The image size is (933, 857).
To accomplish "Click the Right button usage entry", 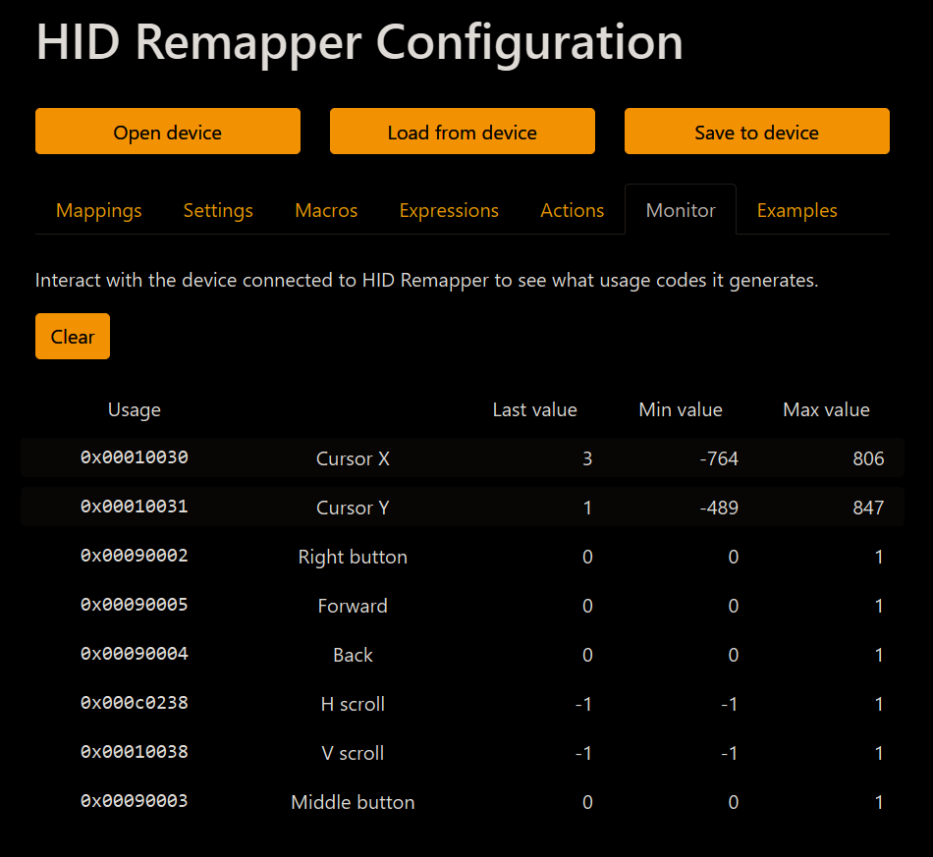I will pyautogui.click(x=462, y=557).
